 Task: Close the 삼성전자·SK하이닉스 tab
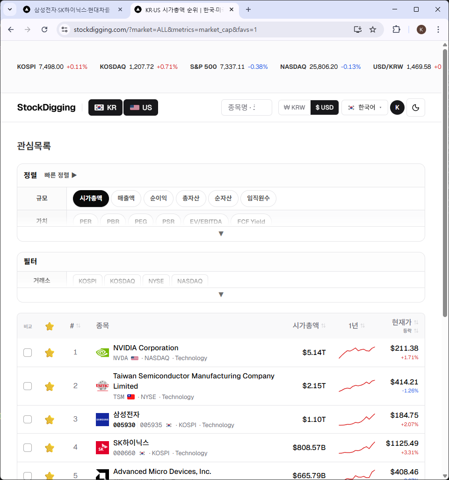click(120, 9)
